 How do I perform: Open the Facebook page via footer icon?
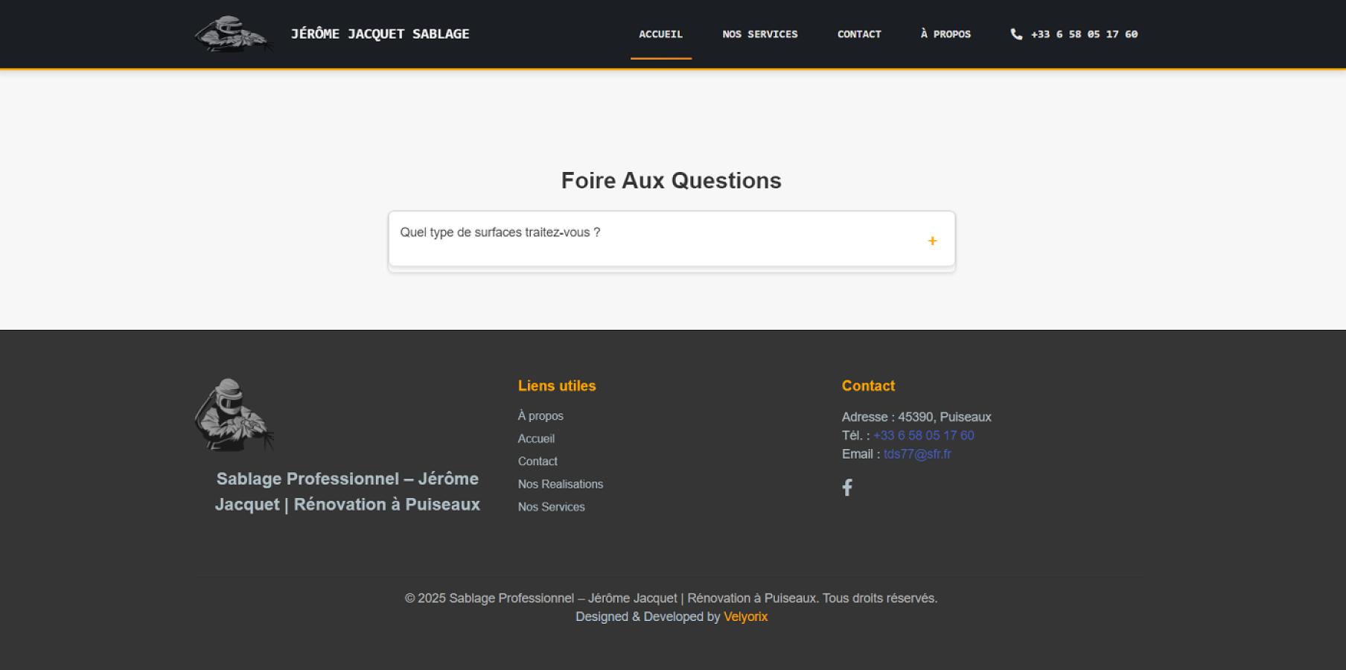coord(847,488)
